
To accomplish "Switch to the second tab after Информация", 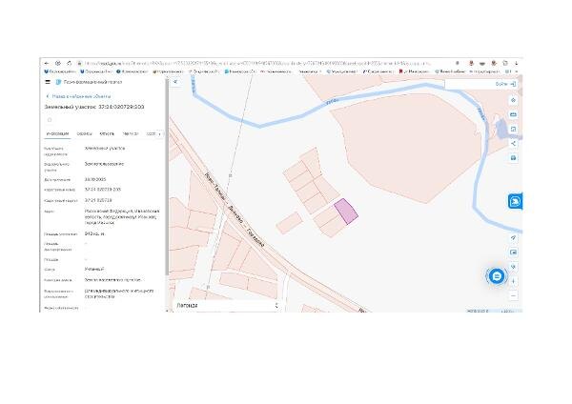I will pos(84,133).
